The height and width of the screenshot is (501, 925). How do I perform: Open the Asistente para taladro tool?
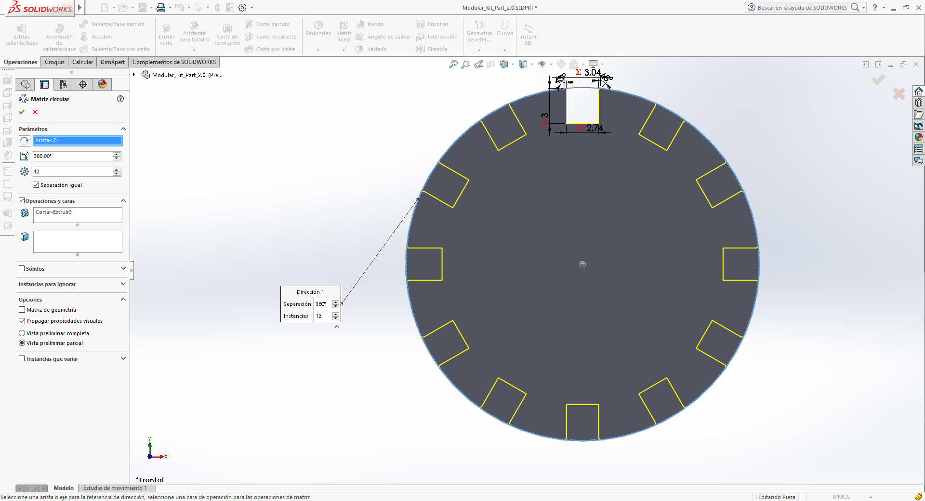point(194,32)
